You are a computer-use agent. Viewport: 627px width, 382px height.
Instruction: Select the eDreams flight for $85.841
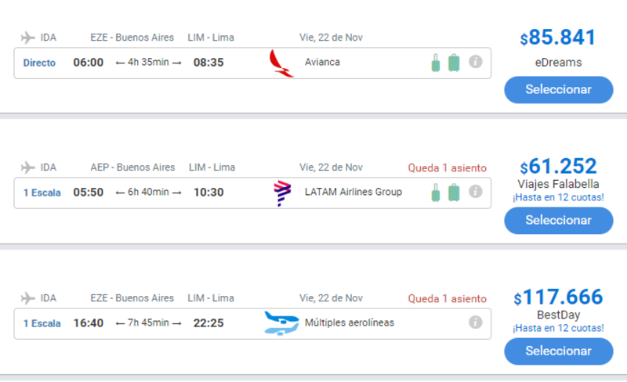point(558,89)
